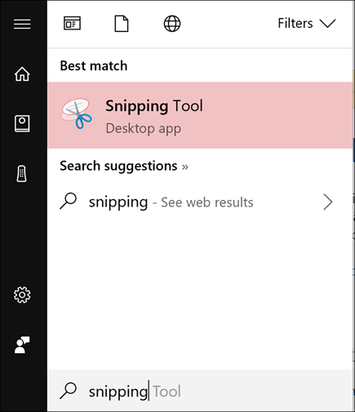Open Settings gear in sidebar
355x412 pixels.
click(x=22, y=295)
